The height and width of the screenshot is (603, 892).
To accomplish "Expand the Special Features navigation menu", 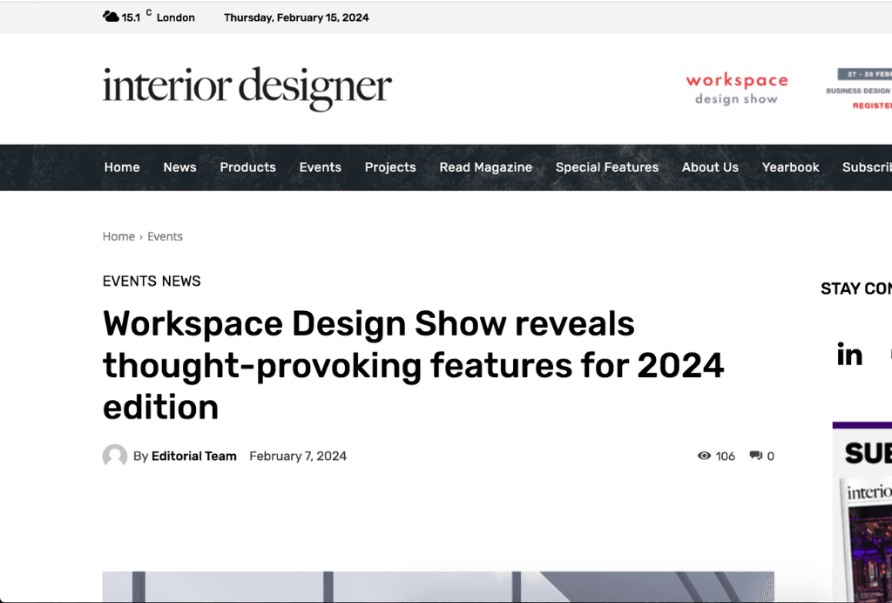I will tap(607, 167).
